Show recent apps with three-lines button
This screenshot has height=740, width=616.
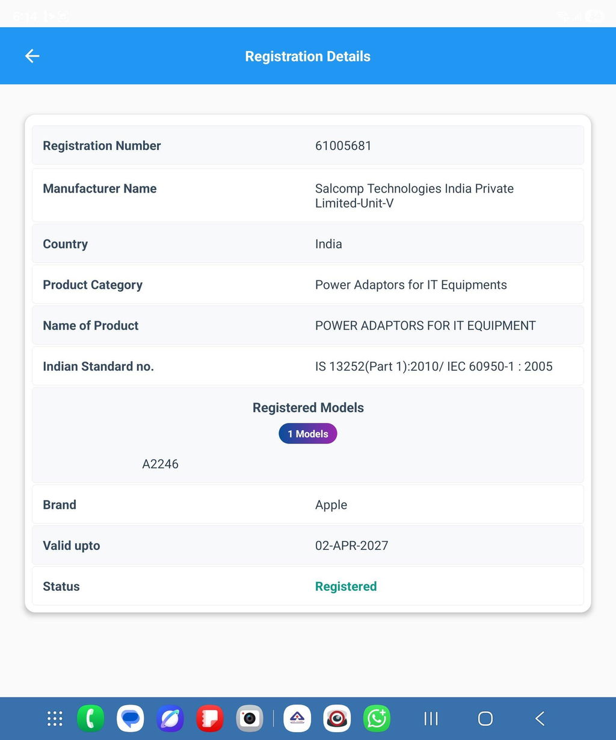(431, 718)
